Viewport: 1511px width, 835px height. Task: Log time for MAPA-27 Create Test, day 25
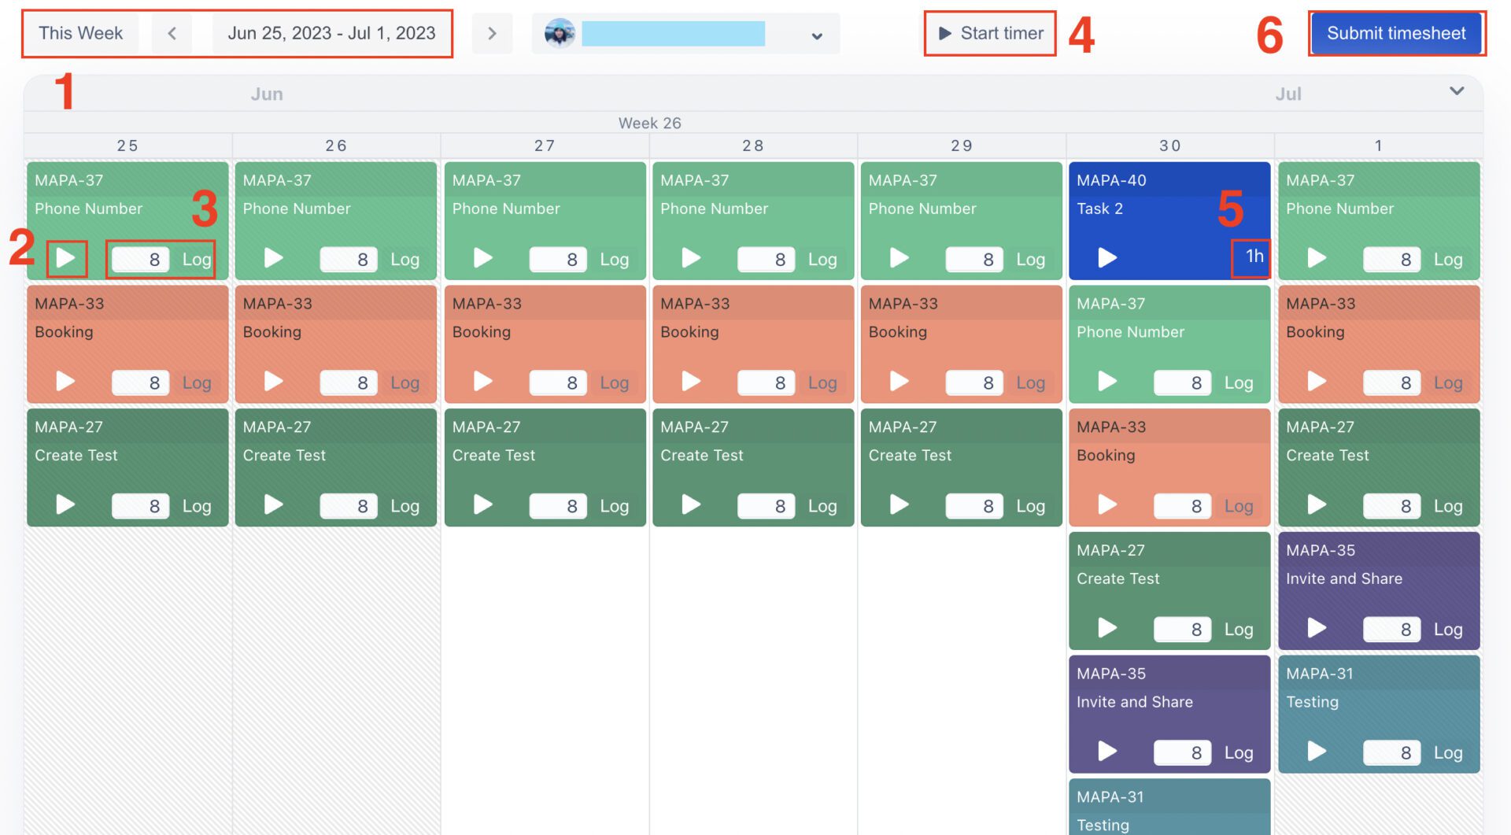(197, 506)
